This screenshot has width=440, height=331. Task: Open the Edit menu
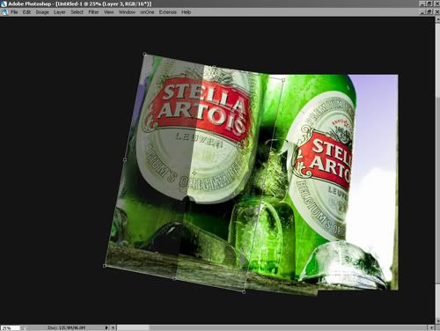26,12
